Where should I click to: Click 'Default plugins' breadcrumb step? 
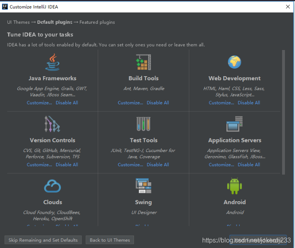[55, 22]
